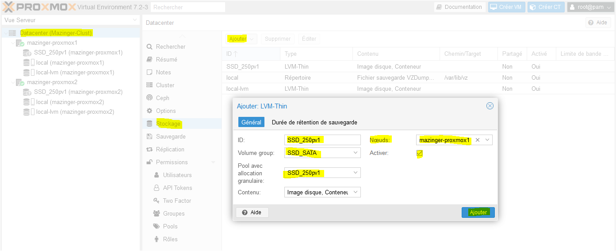Click the blue Ajouter confirm button
Viewport: 616px width, 251px height.
click(478, 212)
